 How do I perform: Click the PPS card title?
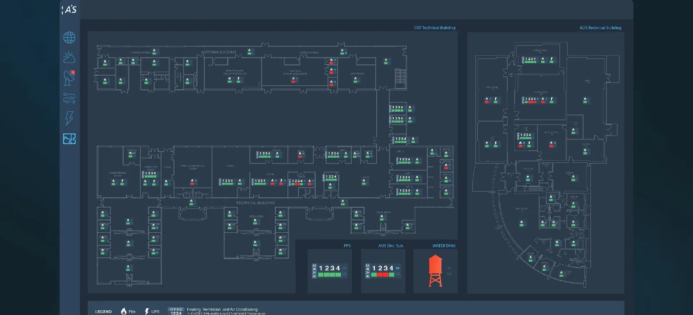pyautogui.click(x=347, y=246)
